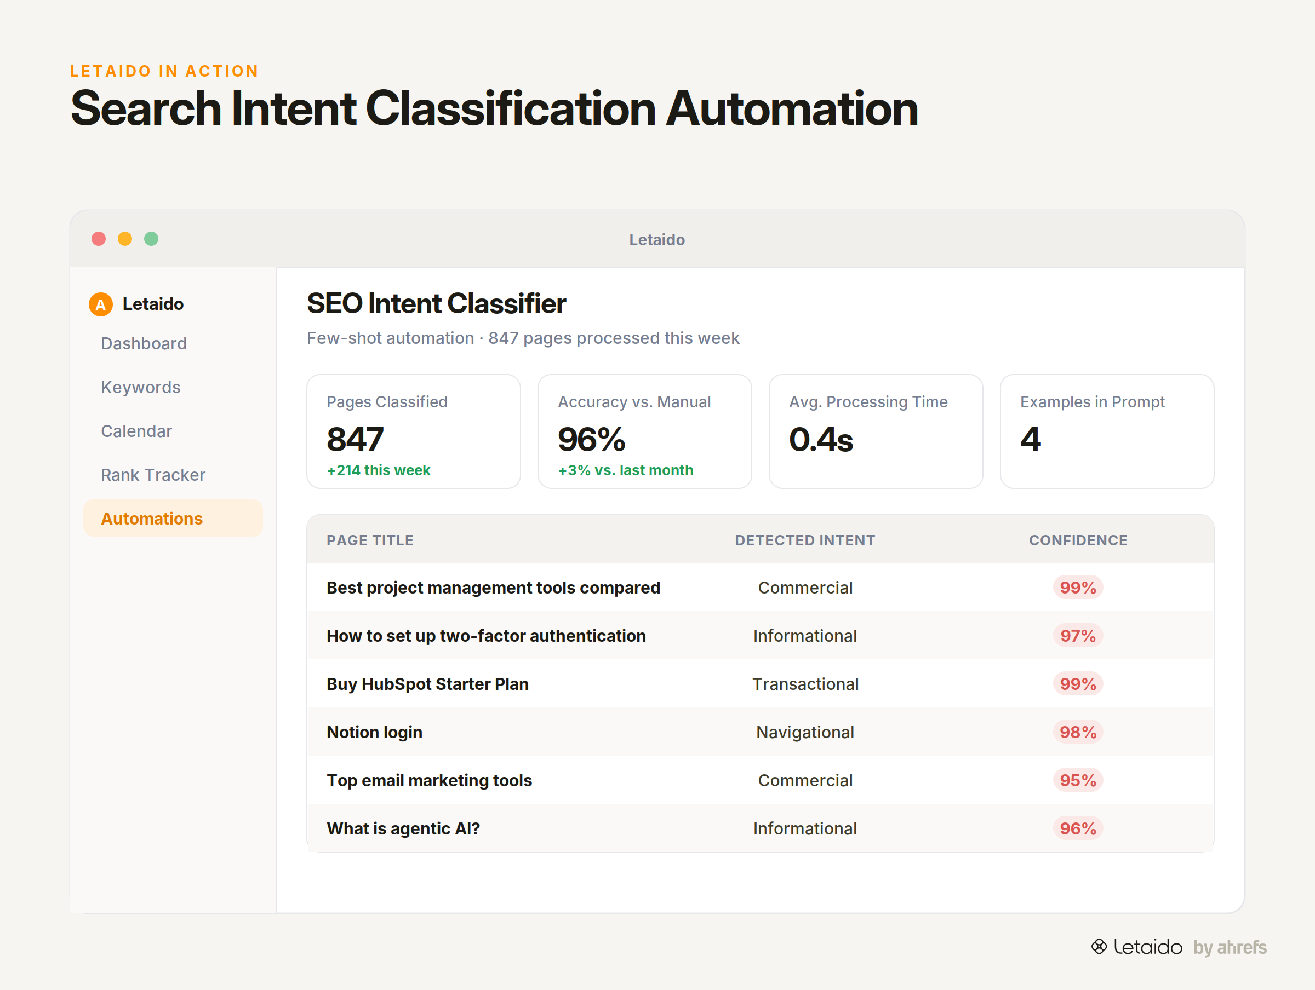This screenshot has height=990, width=1315.
Task: Click 99% confidence badge for project management row
Action: click(1078, 588)
